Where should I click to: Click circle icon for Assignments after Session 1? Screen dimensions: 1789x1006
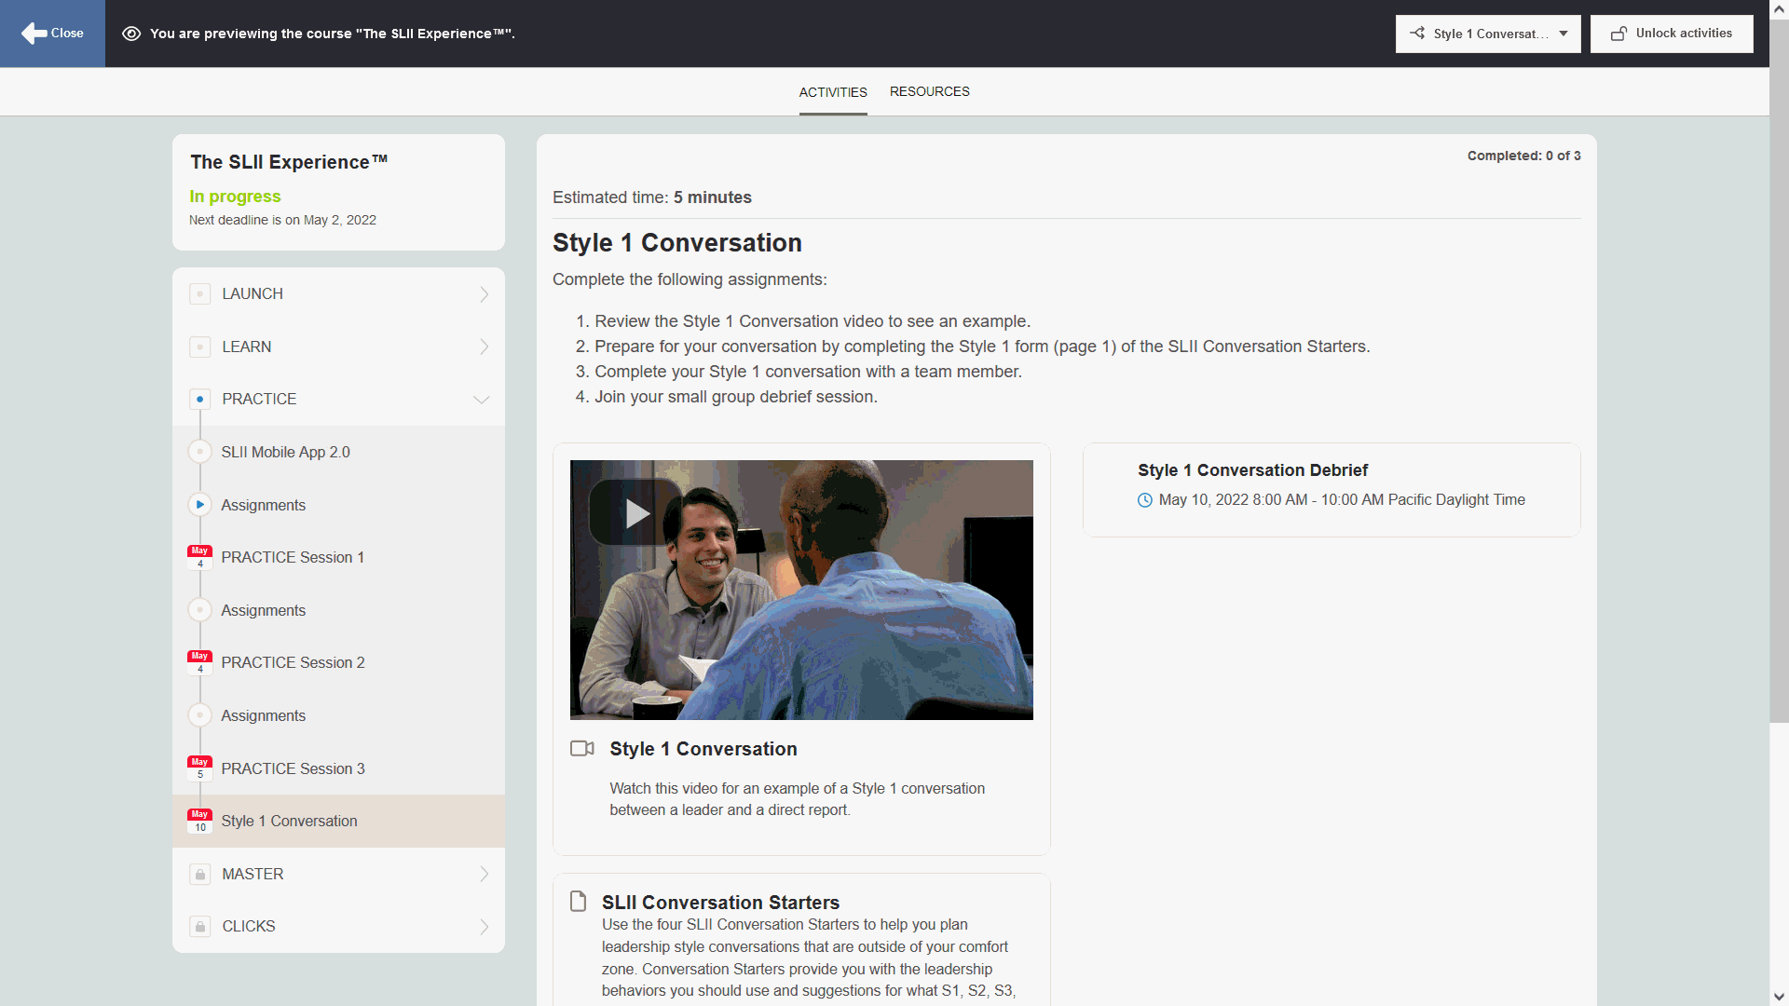pyautogui.click(x=199, y=610)
